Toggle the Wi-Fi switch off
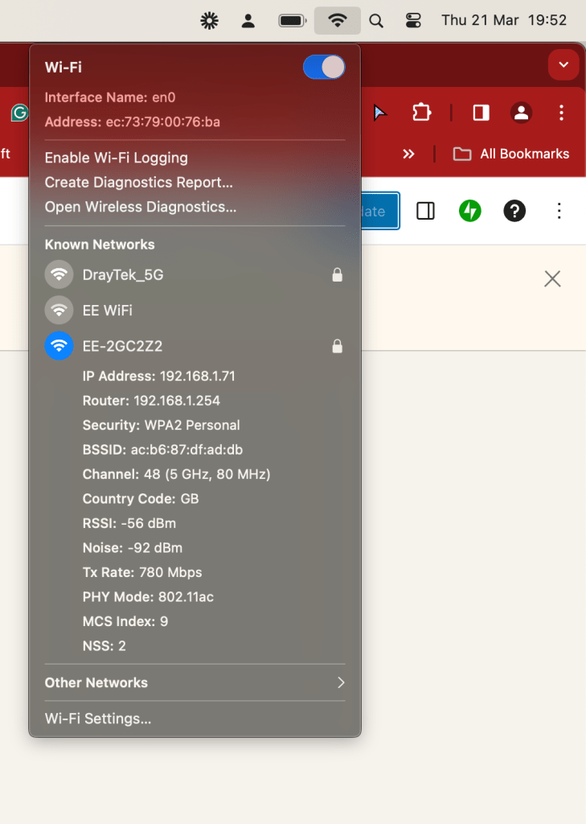 coord(324,68)
